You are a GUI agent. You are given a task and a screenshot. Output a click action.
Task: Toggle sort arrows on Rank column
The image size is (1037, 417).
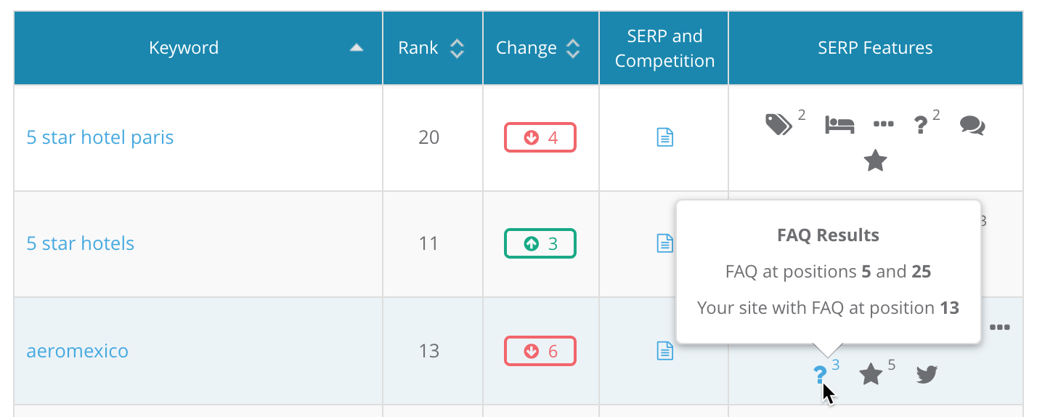457,49
